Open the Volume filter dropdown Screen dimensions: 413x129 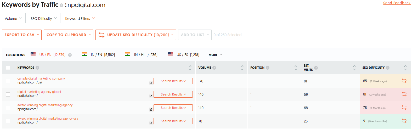click(x=14, y=18)
